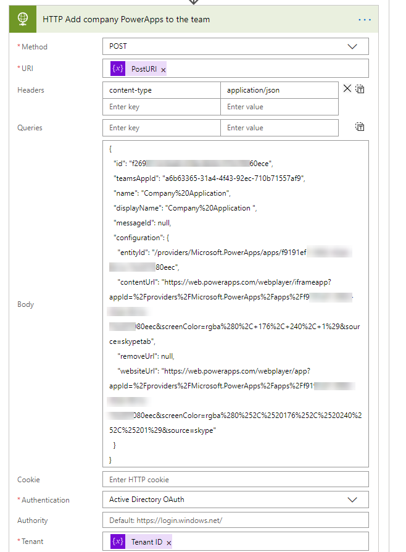The width and height of the screenshot is (406, 552).
Task: Switch Queries to text mode
Action: (360, 127)
